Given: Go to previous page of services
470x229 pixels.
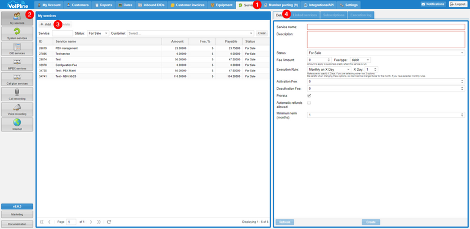Looking at the screenshot, I should tap(49, 222).
